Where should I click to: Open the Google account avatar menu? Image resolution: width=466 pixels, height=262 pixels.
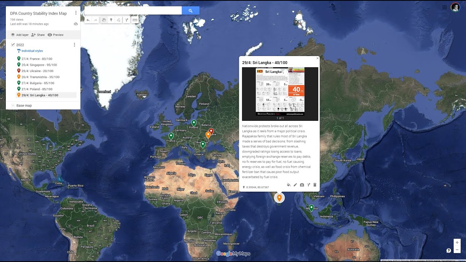pyautogui.click(x=455, y=7)
